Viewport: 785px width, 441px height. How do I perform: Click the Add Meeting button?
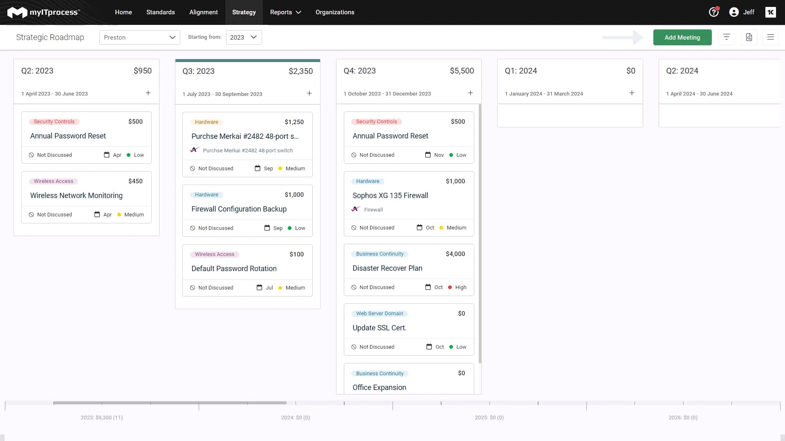point(682,37)
